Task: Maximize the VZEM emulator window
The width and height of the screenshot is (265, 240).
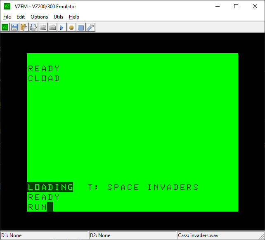Action: point(236,7)
